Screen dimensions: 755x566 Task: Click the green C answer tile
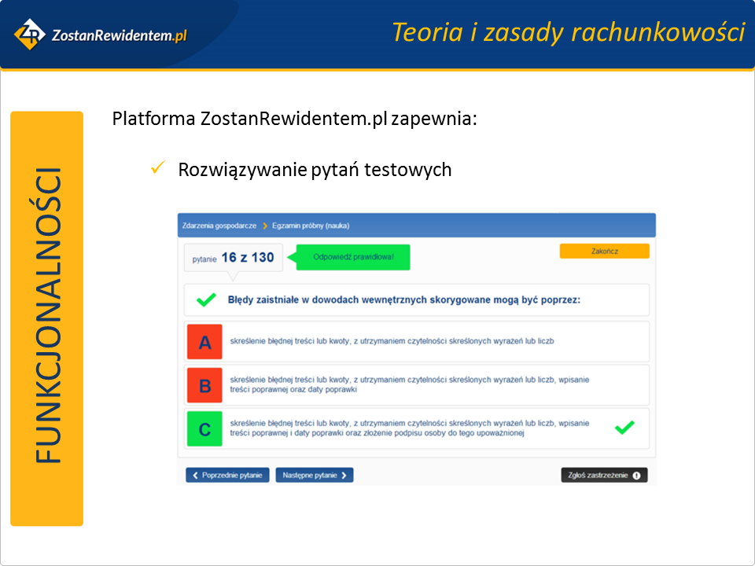pos(204,428)
